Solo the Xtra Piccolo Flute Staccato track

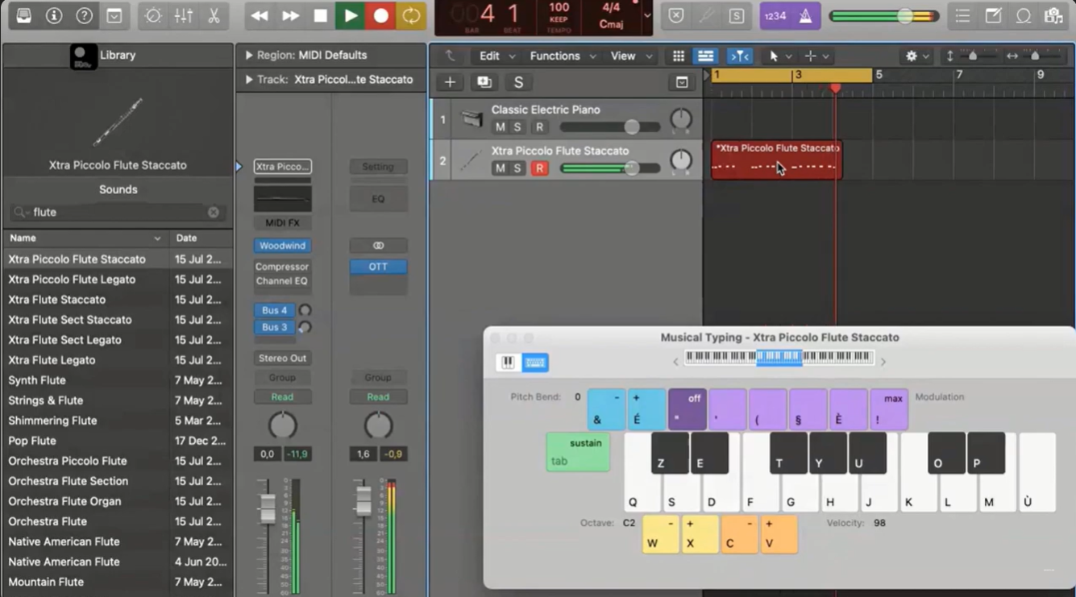[518, 168]
